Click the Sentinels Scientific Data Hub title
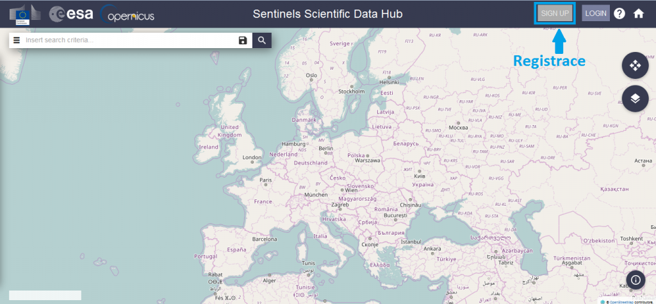The width and height of the screenshot is (656, 304). pyautogui.click(x=327, y=14)
